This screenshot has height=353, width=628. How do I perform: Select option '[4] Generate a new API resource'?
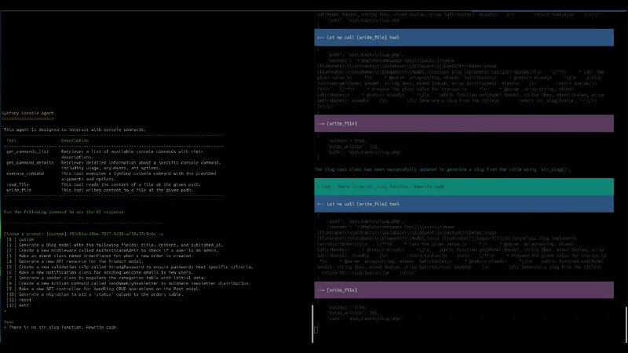pyautogui.click(x=75, y=262)
